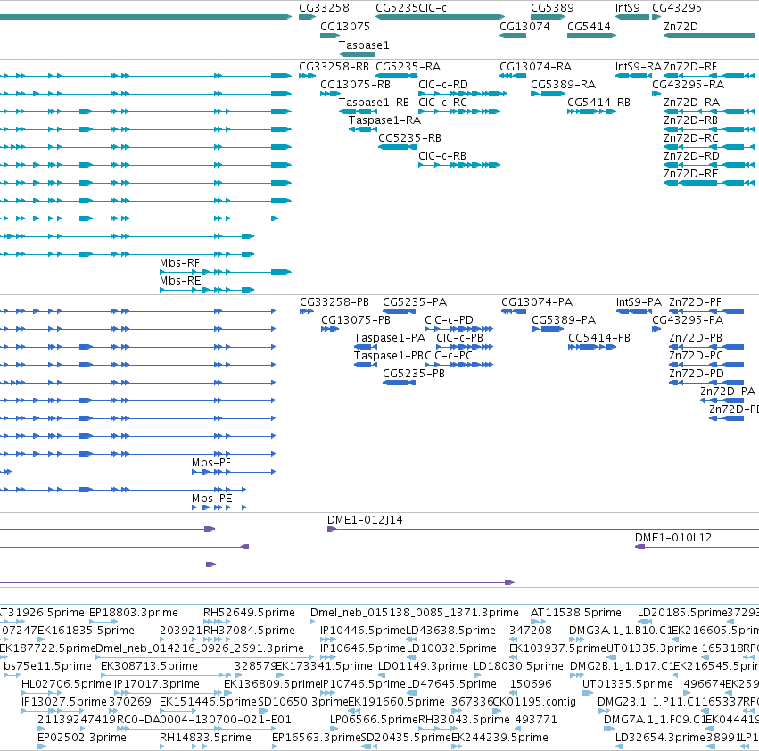Select protein Zn72D-PA
The width and height of the screenshot is (759, 751).
click(722, 400)
